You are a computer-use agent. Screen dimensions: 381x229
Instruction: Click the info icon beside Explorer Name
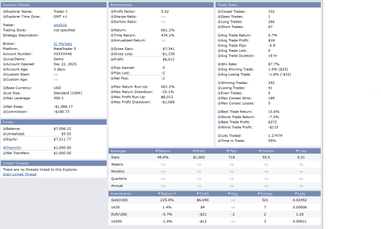4,12
